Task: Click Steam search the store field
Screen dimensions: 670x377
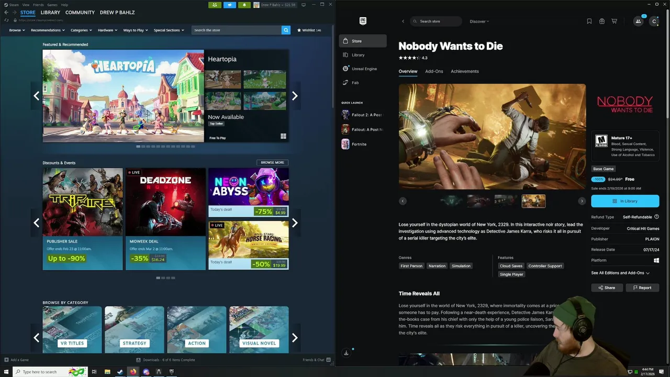Action: pos(236,30)
